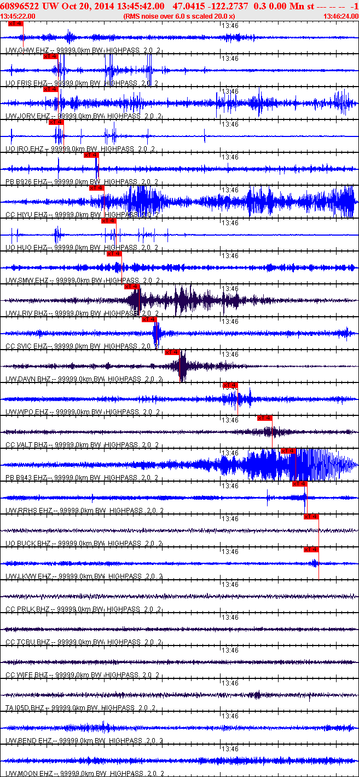This screenshot has height=777, width=359.
Task: Click the UO.HUO.EHZ station label
Action: tap(26, 248)
